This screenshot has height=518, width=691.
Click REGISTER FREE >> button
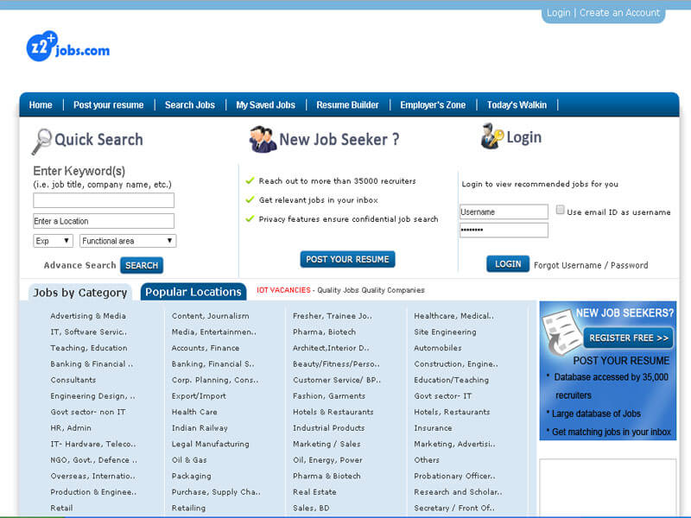tap(629, 338)
